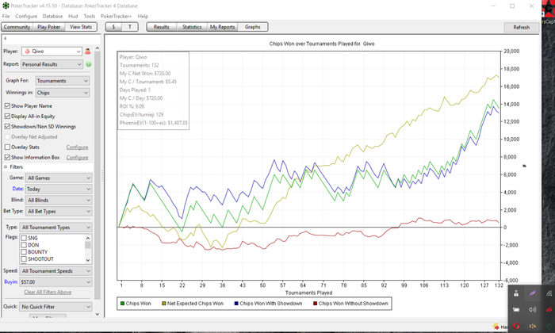Click the green Chips Won legend swatch
This screenshot has width=555, height=333.
[123, 303]
